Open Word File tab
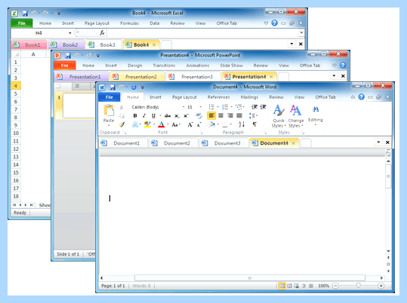This screenshot has height=303, width=407. 109,97
